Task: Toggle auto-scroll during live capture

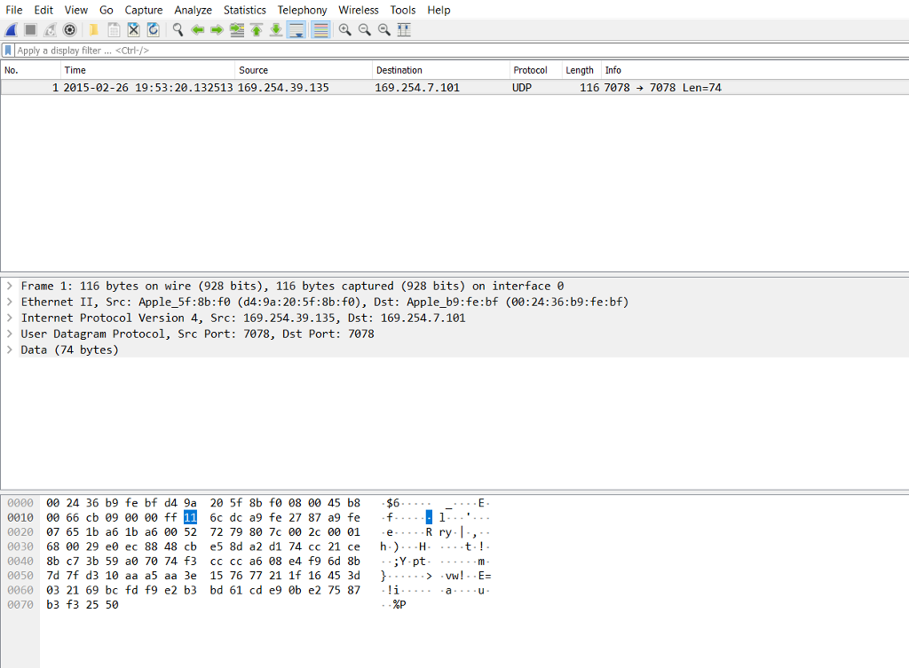Action: pyautogui.click(x=296, y=29)
